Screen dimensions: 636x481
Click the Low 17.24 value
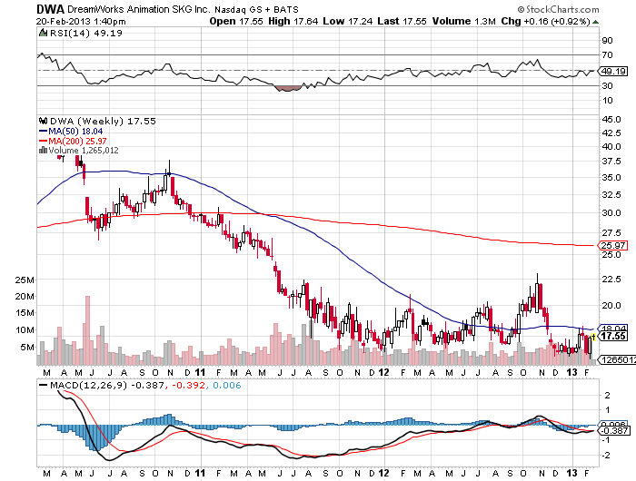pos(348,21)
